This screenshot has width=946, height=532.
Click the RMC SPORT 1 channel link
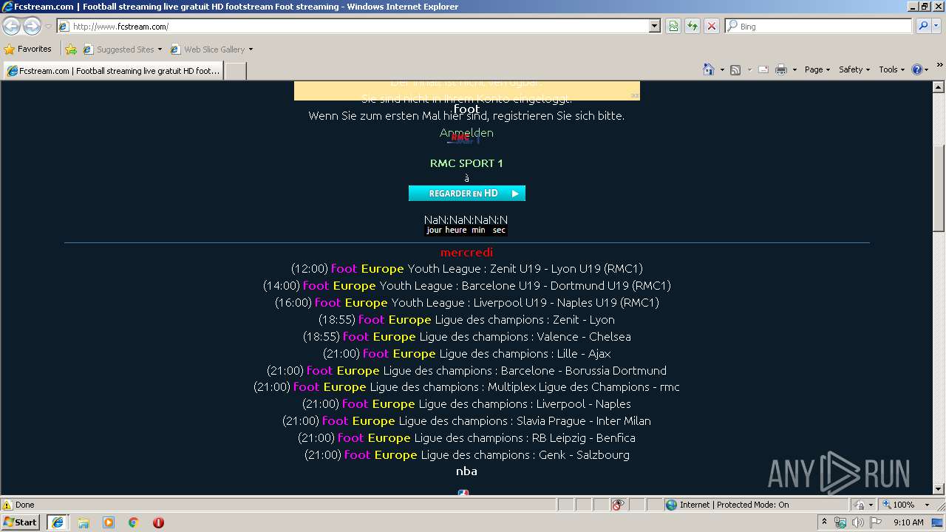[x=466, y=163]
